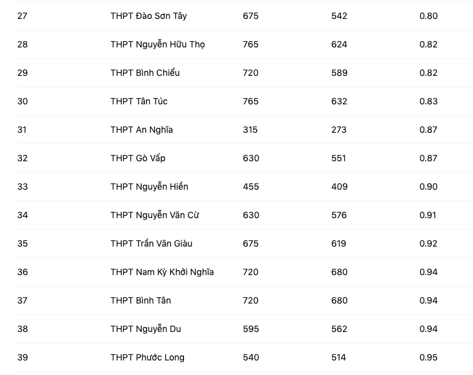Screen dimensions: 473x375
Task: Click row number 27
Action: [x=23, y=16]
